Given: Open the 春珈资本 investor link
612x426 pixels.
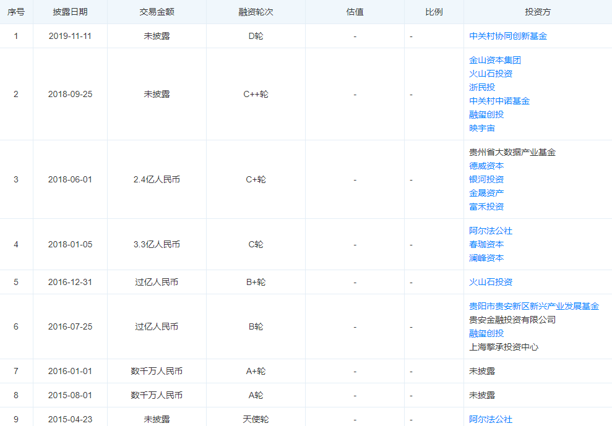Looking at the screenshot, I should click(486, 245).
